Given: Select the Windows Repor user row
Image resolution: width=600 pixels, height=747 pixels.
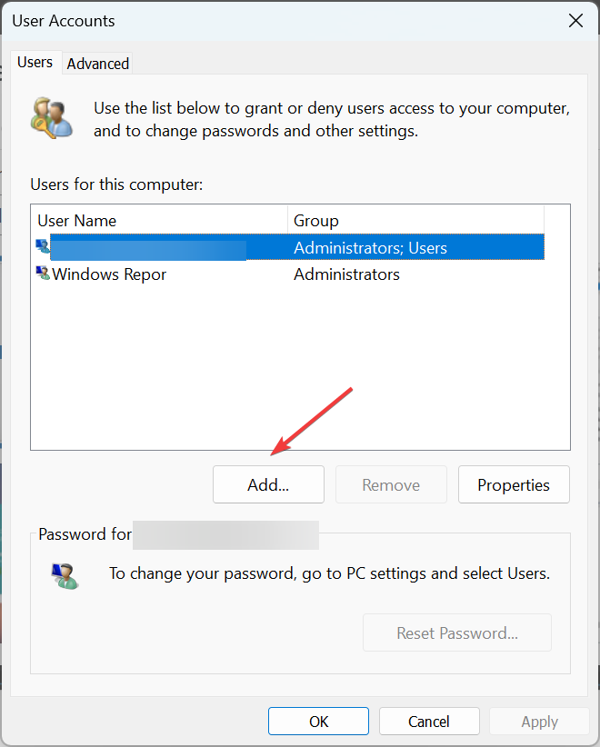Looking at the screenshot, I should pos(290,274).
